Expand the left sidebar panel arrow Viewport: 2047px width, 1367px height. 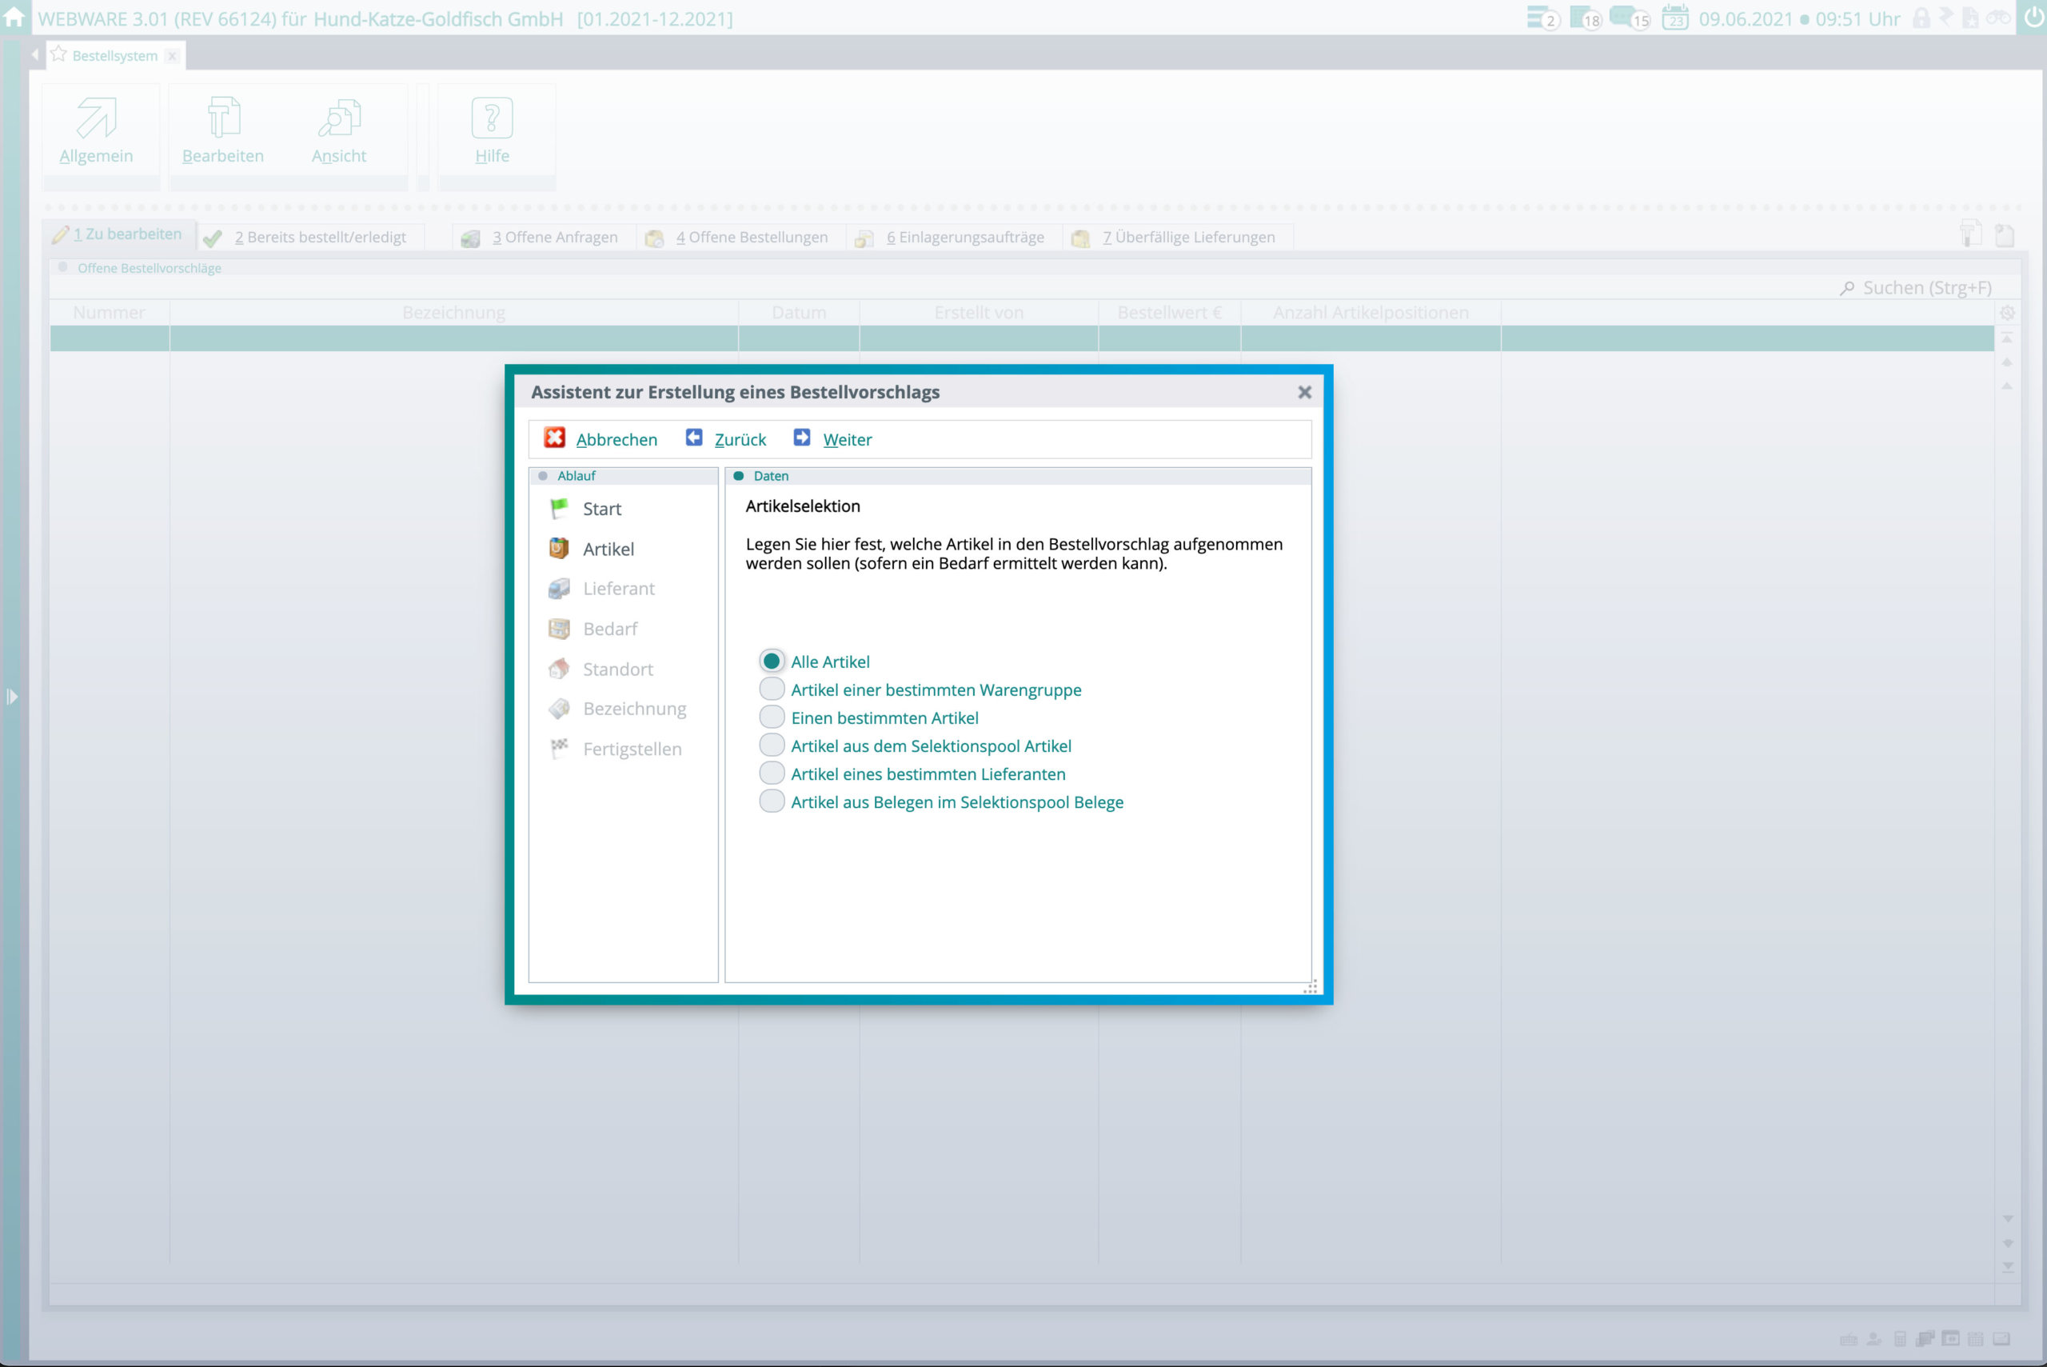point(12,697)
